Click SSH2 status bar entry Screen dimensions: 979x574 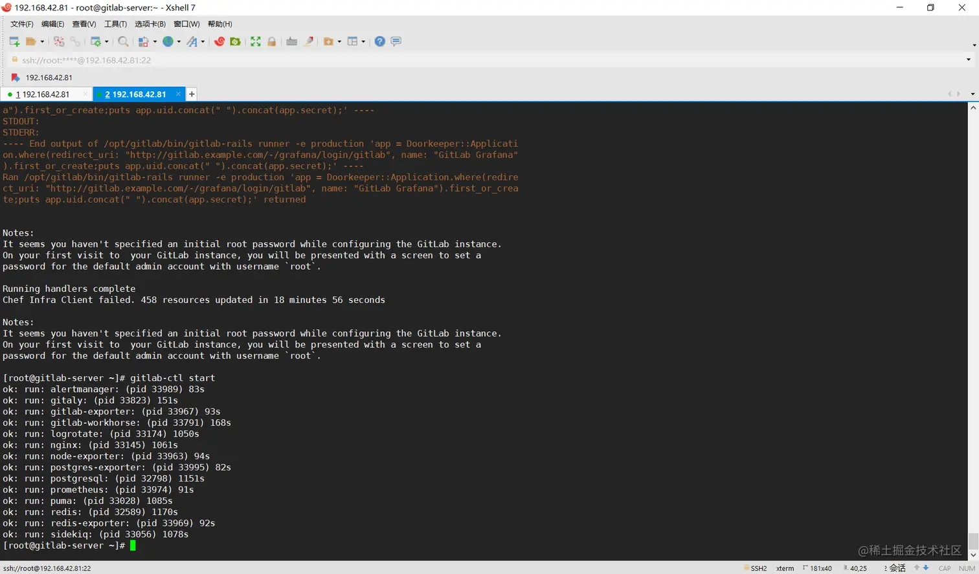click(756, 568)
